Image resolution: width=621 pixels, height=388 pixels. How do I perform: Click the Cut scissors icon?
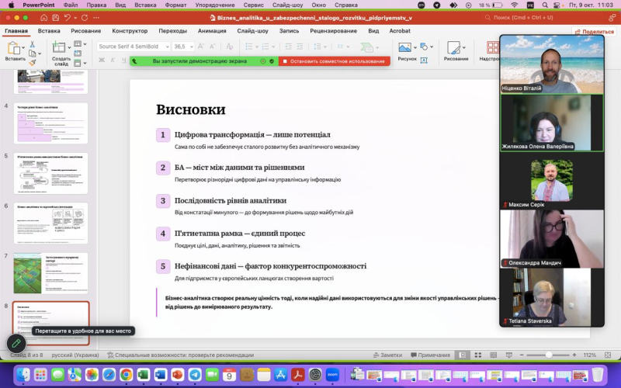[33, 44]
